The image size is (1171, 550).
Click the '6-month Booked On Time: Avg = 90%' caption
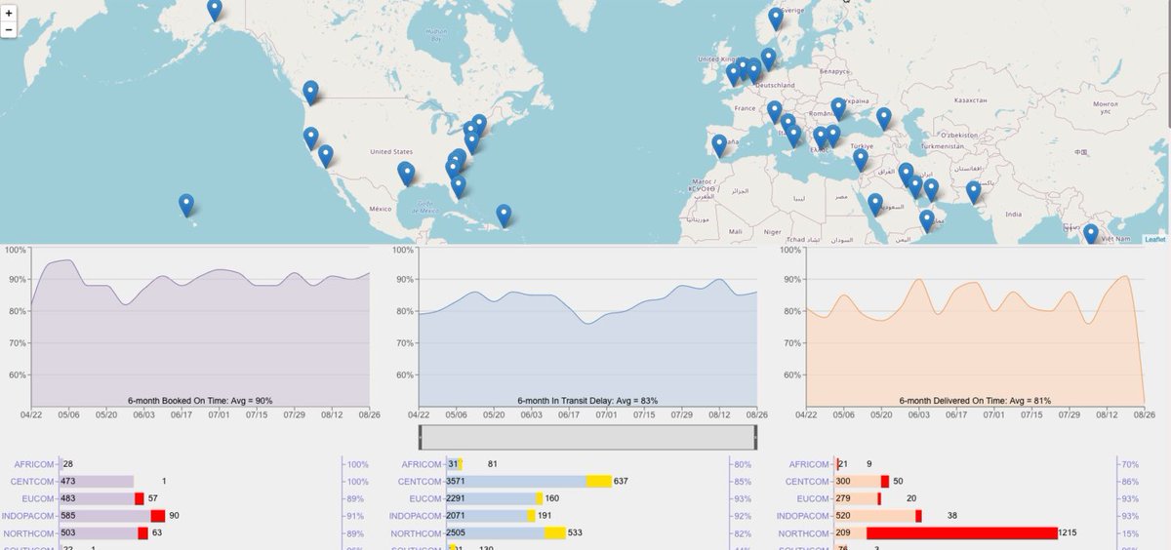point(200,401)
